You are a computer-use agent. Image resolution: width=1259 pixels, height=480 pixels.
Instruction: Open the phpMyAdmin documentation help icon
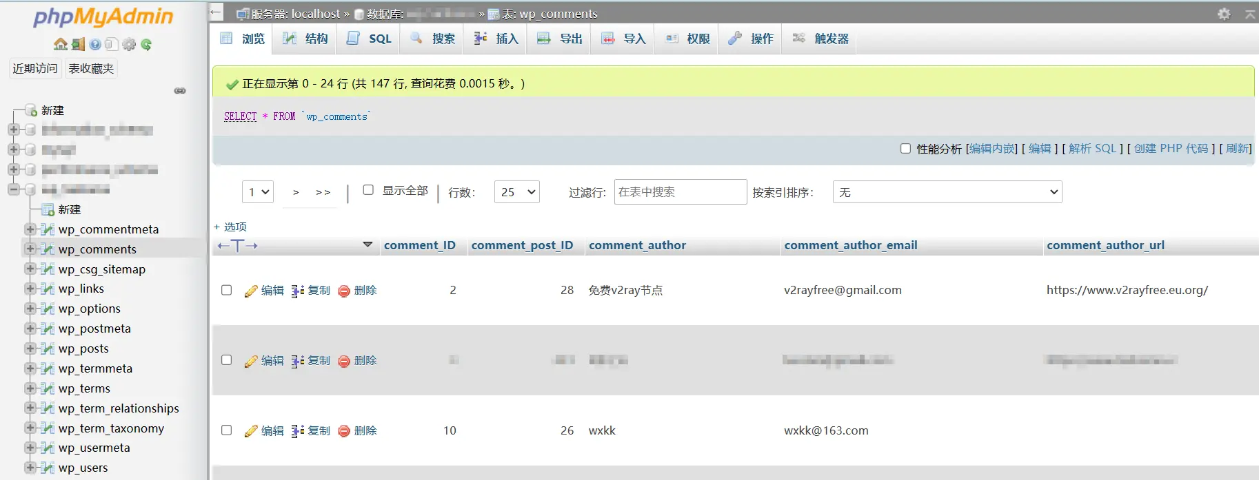tap(95, 44)
